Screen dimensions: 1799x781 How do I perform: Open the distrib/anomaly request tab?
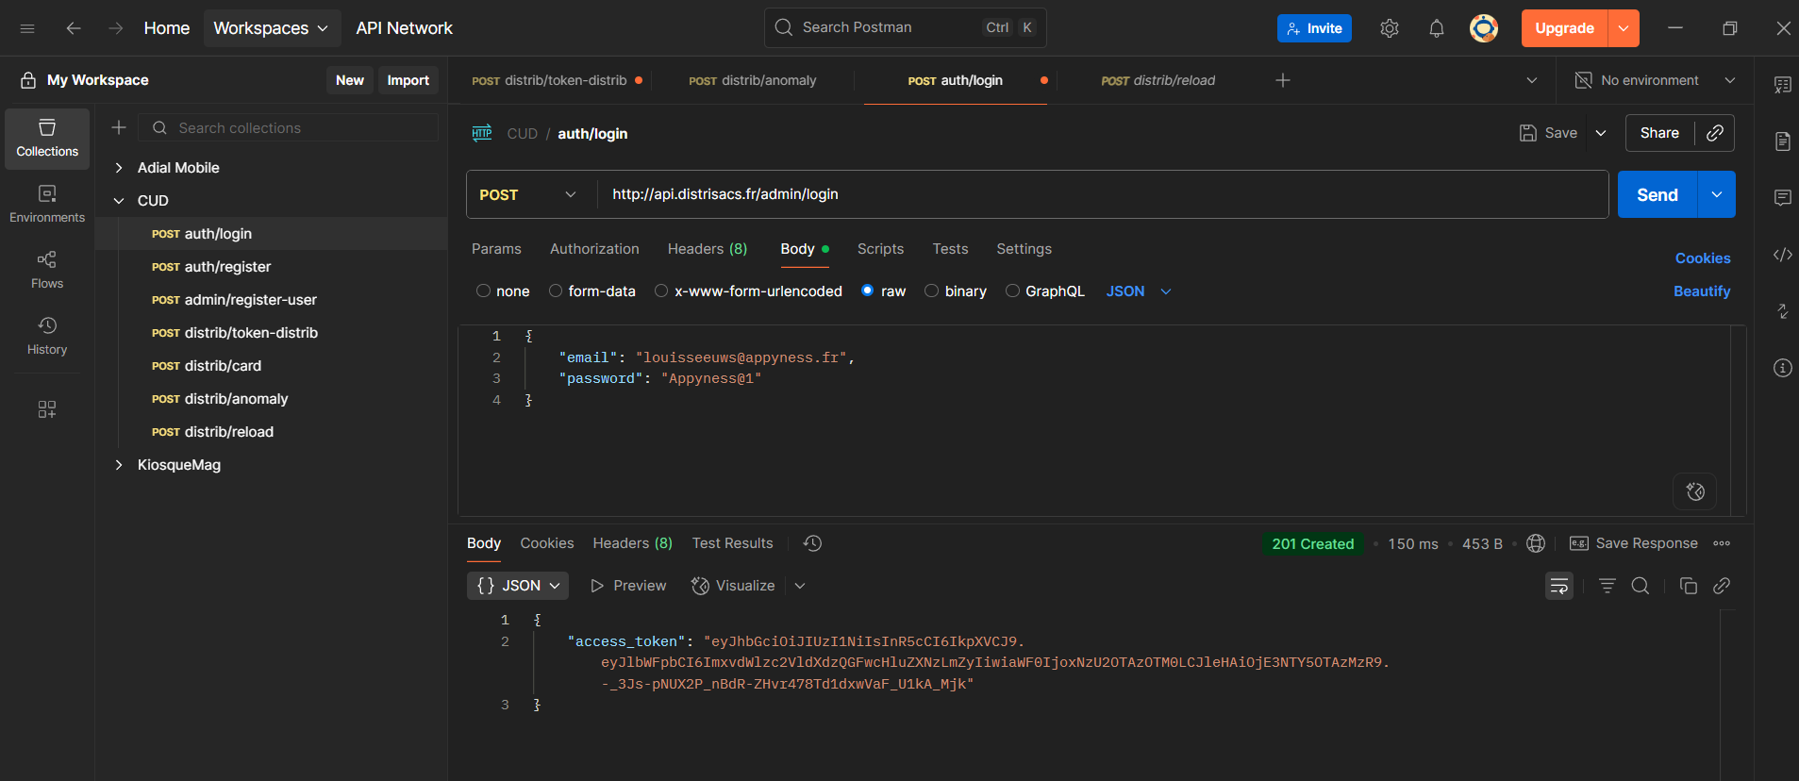(753, 80)
